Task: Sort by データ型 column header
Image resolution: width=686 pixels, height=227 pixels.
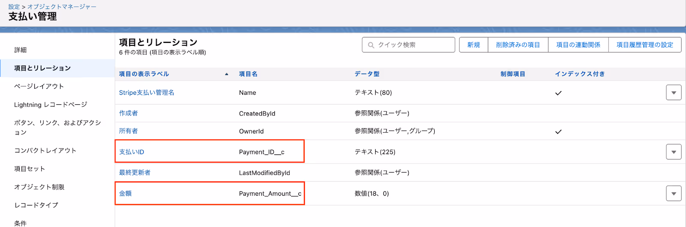Action: point(367,74)
